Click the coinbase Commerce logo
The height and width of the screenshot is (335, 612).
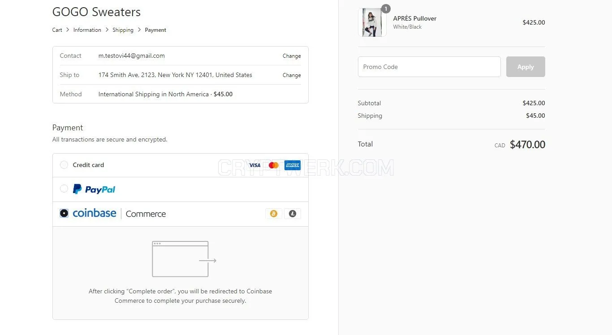click(119, 214)
